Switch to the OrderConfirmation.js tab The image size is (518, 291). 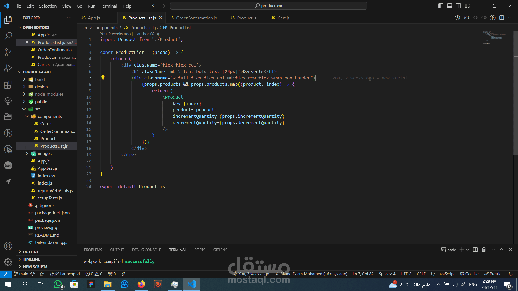coord(196,18)
